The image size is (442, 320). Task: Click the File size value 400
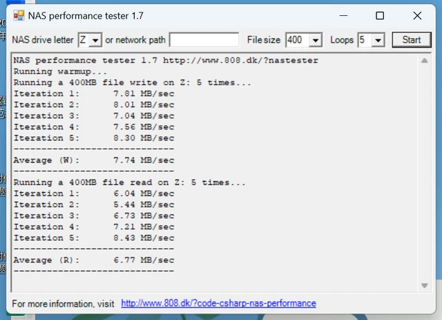pyautogui.click(x=295, y=40)
